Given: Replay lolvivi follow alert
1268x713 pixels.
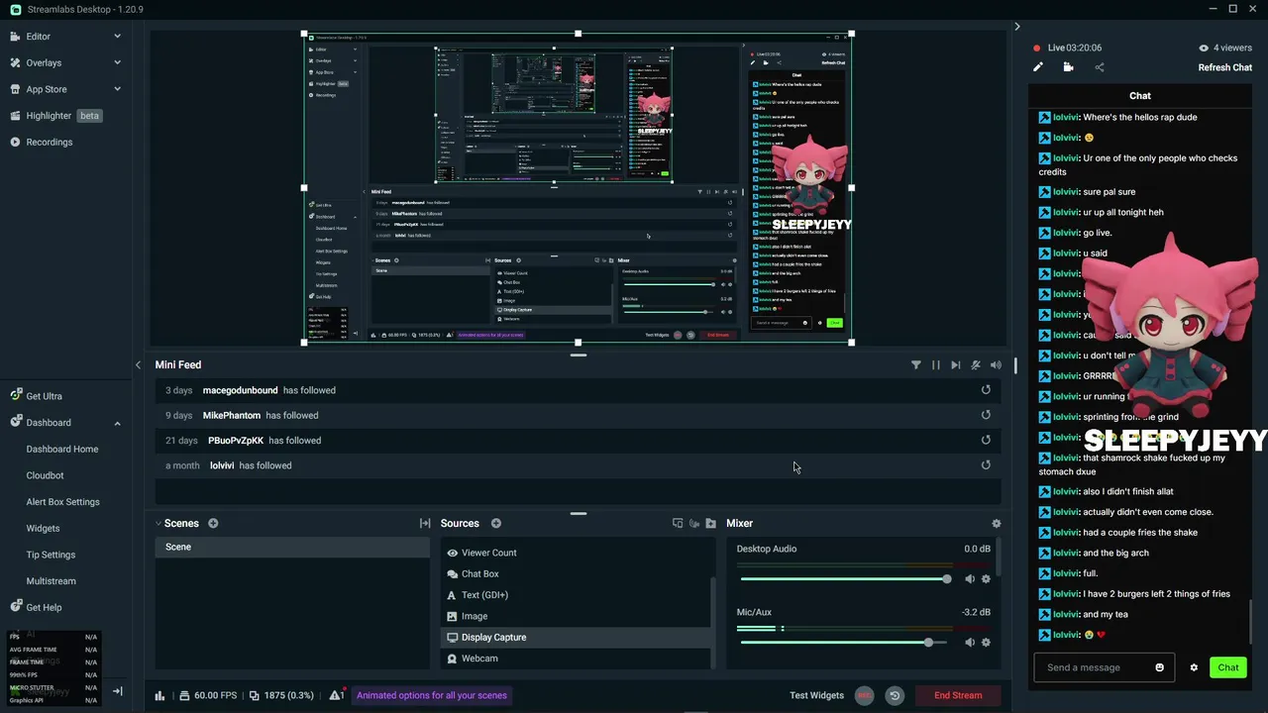Looking at the screenshot, I should [x=986, y=464].
